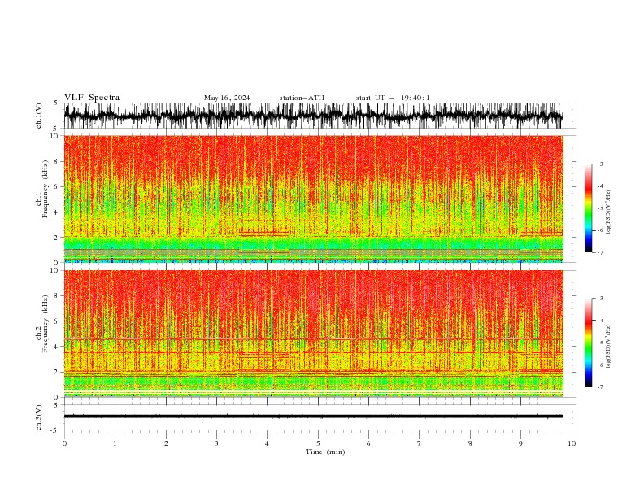
Task: Click time axis tick label "7"
Action: (420, 443)
